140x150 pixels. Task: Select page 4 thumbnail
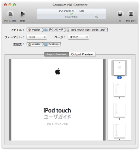click(119, 131)
